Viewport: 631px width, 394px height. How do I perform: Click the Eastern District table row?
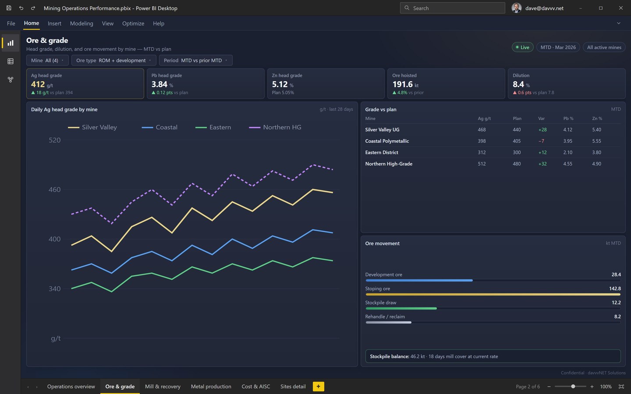pos(493,152)
